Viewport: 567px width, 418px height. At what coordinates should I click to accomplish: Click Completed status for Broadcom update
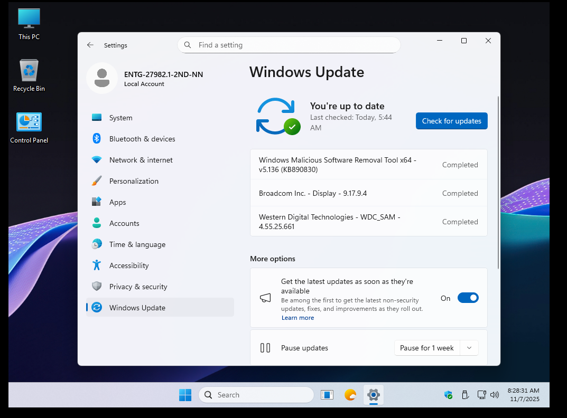(x=460, y=193)
